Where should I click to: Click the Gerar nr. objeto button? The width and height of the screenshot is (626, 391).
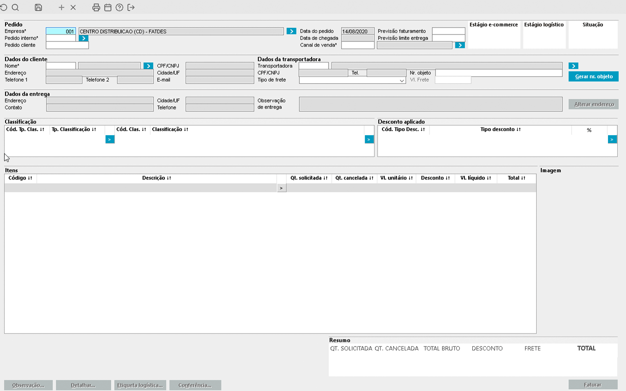(593, 76)
